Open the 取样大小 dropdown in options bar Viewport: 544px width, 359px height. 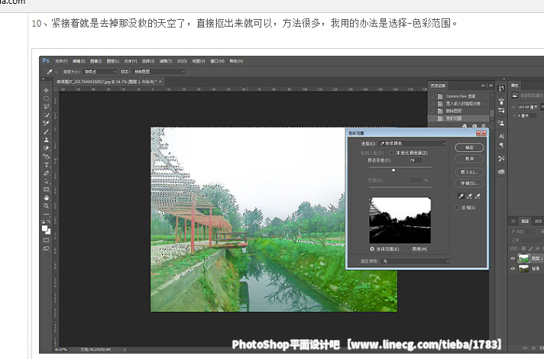click(100, 72)
